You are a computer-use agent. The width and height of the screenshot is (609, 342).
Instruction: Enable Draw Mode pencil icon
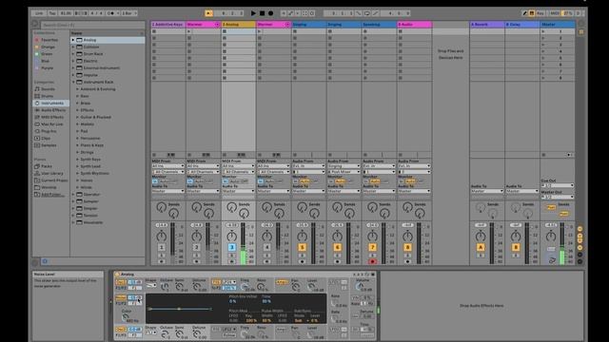pyautogui.click(x=524, y=13)
